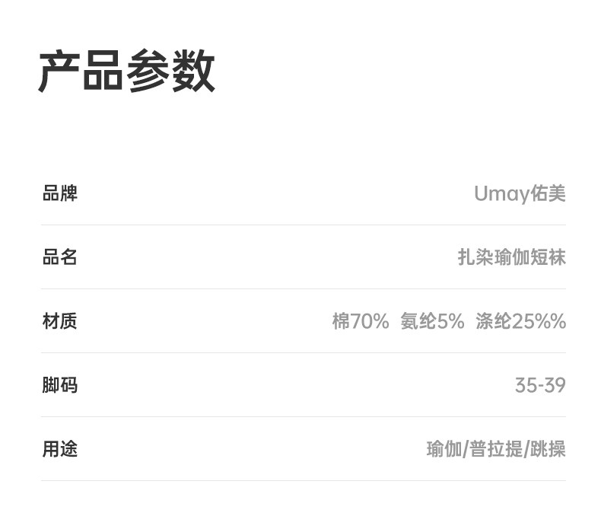Click the divider line below 品牌 row
The image size is (601, 529).
tap(303, 225)
